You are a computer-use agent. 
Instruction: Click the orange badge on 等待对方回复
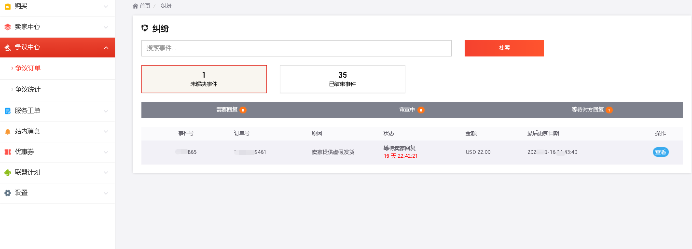pos(609,110)
